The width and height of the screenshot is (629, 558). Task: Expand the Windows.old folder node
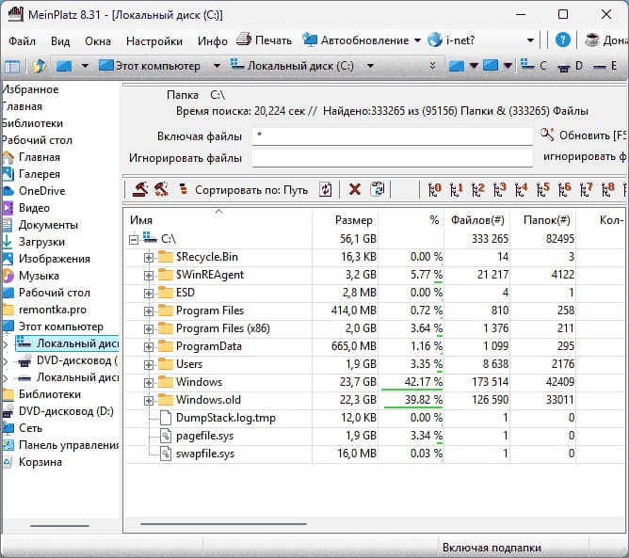(149, 401)
